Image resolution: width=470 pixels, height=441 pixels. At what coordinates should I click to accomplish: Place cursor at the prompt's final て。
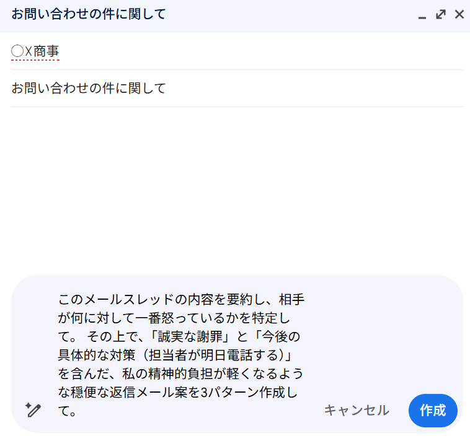click(67, 411)
